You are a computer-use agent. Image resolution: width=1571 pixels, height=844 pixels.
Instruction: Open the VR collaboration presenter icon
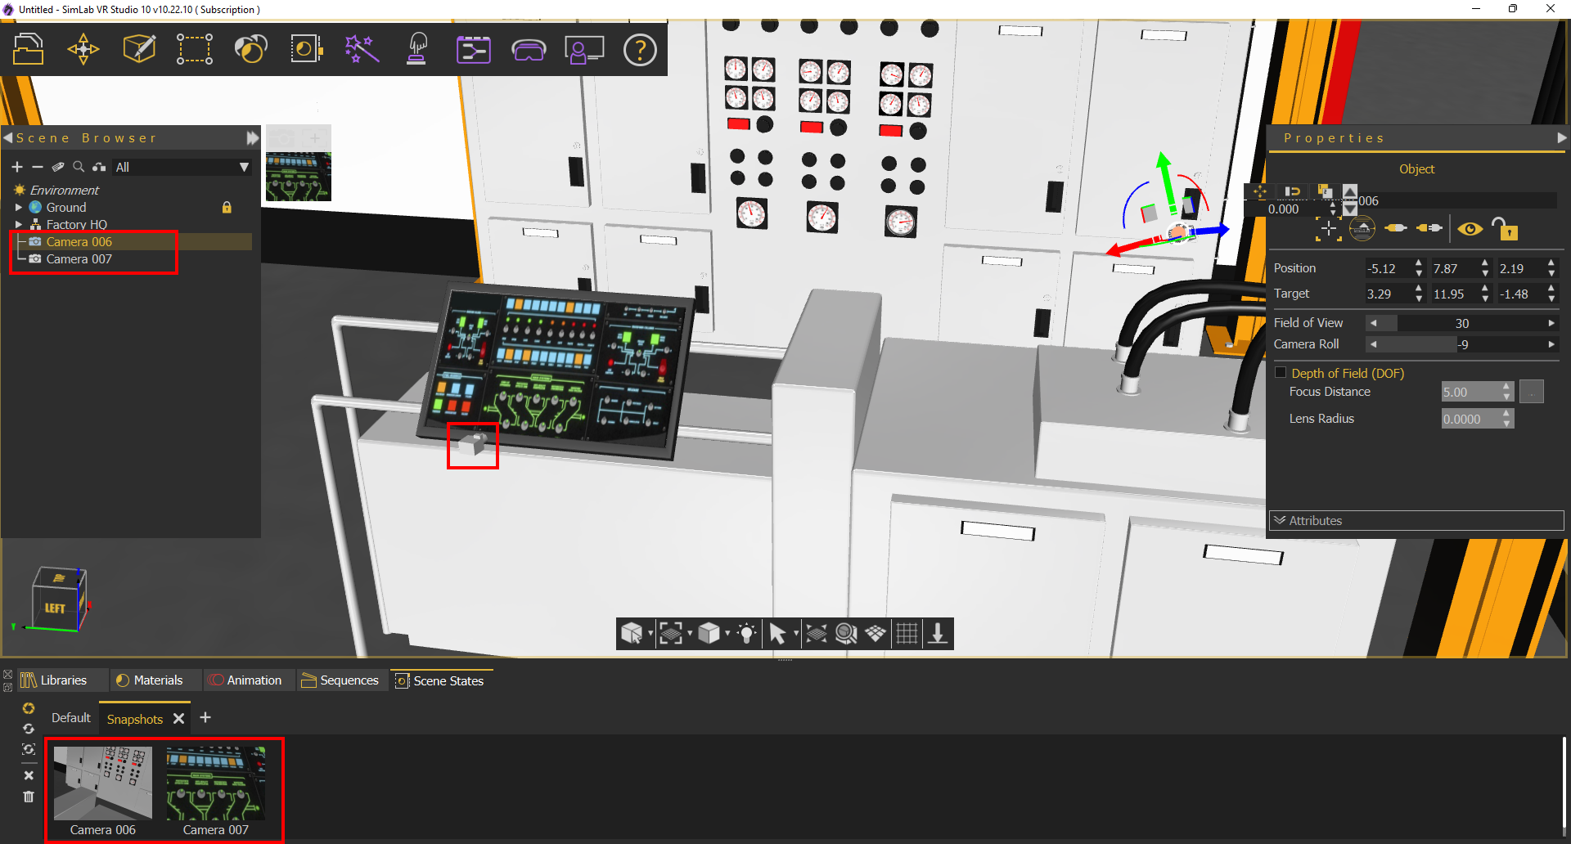point(584,49)
